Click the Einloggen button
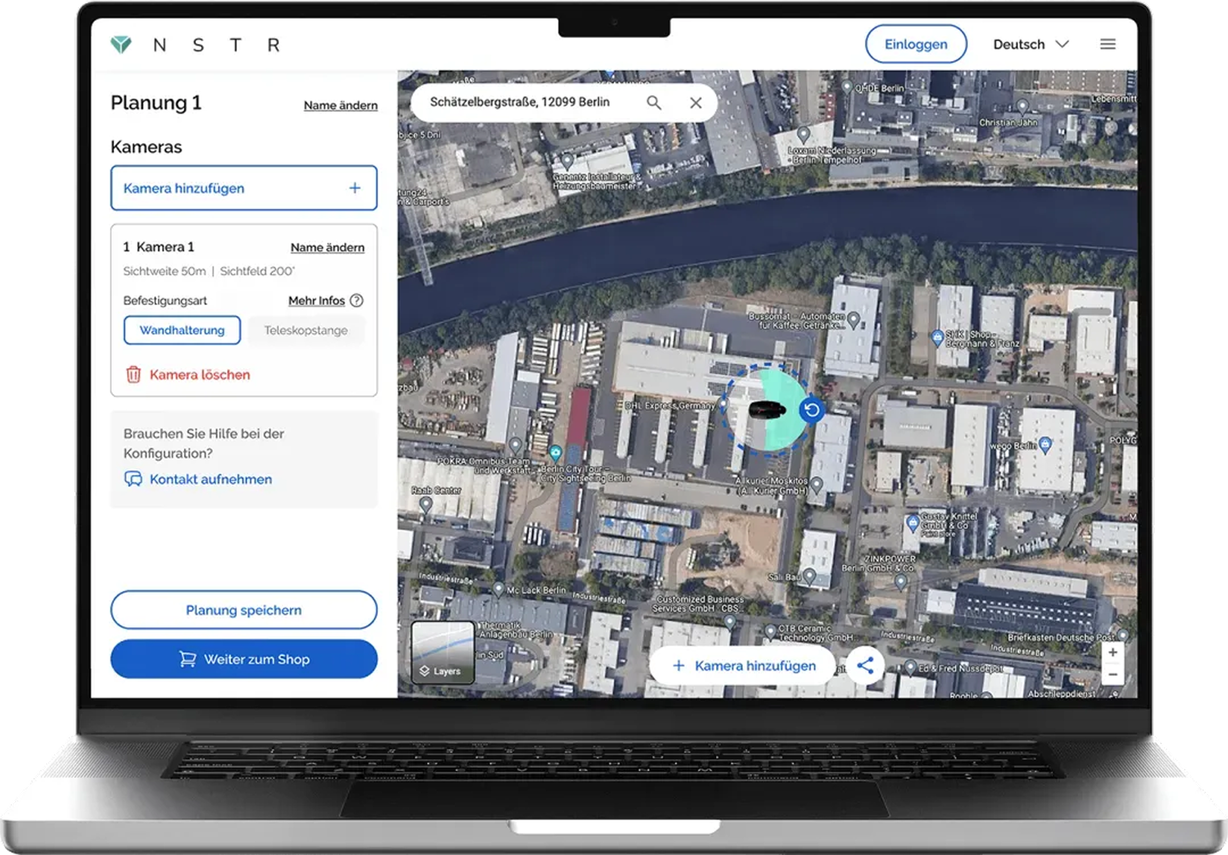Viewport: 1228px width, 855px height. pos(916,44)
